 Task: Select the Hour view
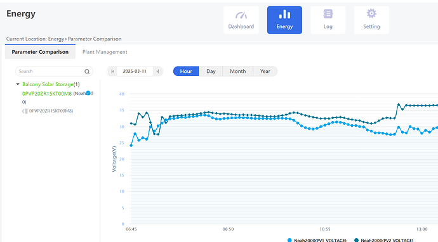click(x=186, y=71)
